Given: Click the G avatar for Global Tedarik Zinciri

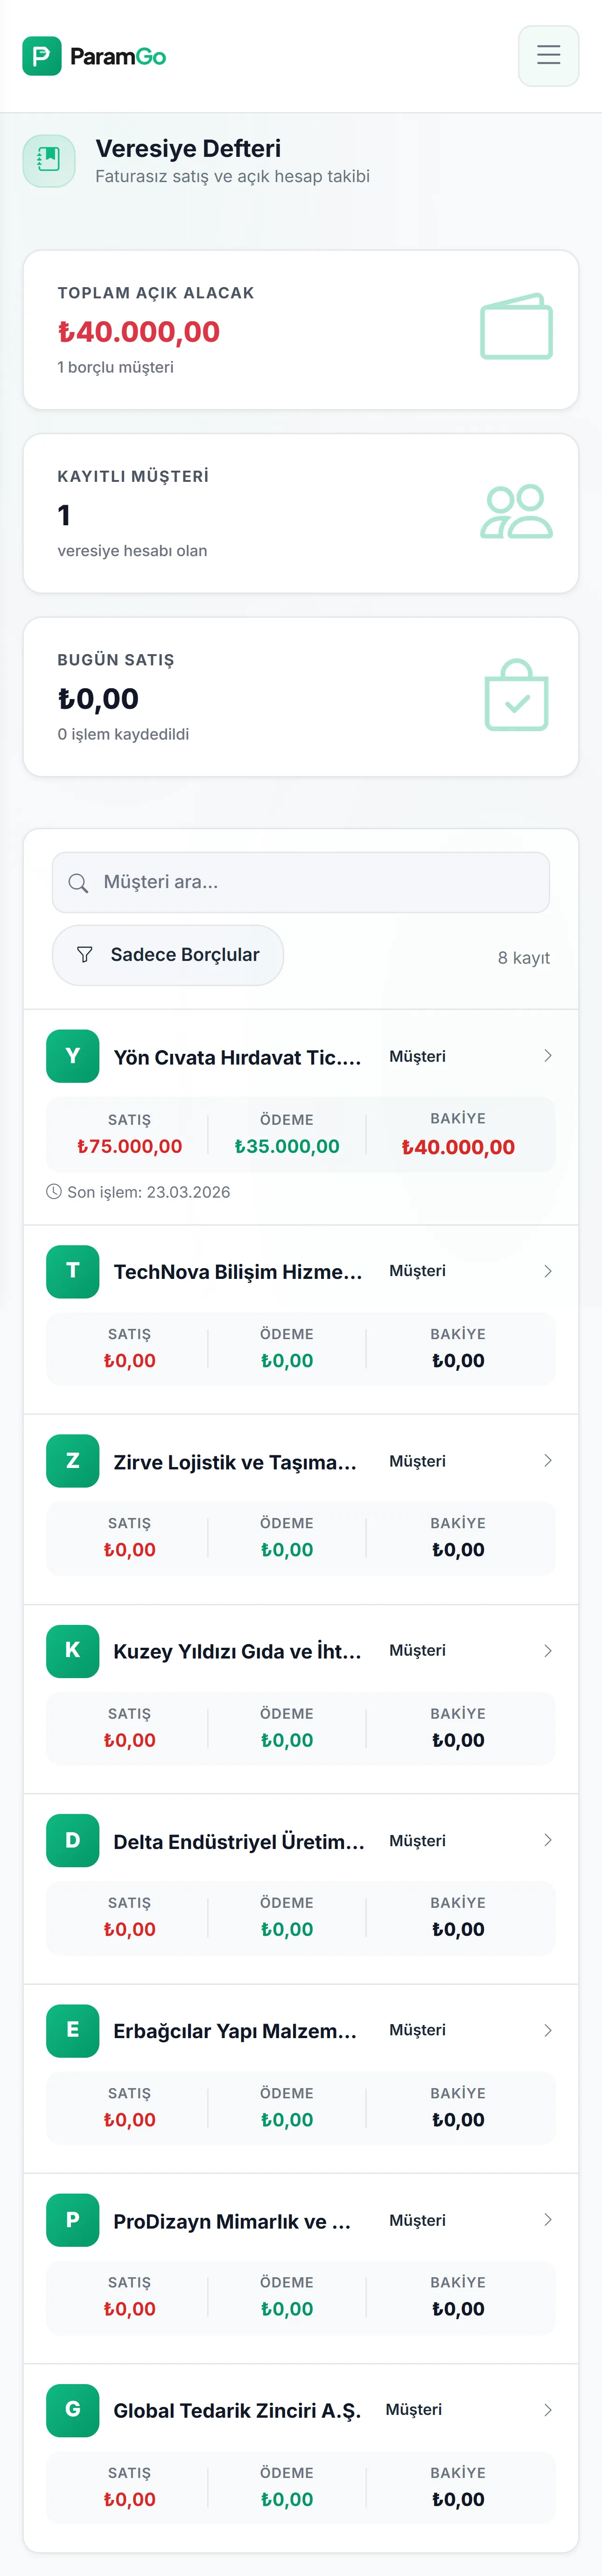Looking at the screenshot, I should (73, 2410).
